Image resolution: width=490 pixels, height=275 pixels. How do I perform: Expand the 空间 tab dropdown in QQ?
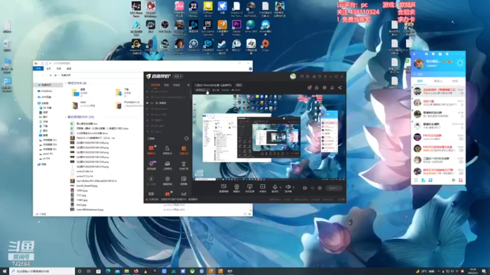pos(460,81)
